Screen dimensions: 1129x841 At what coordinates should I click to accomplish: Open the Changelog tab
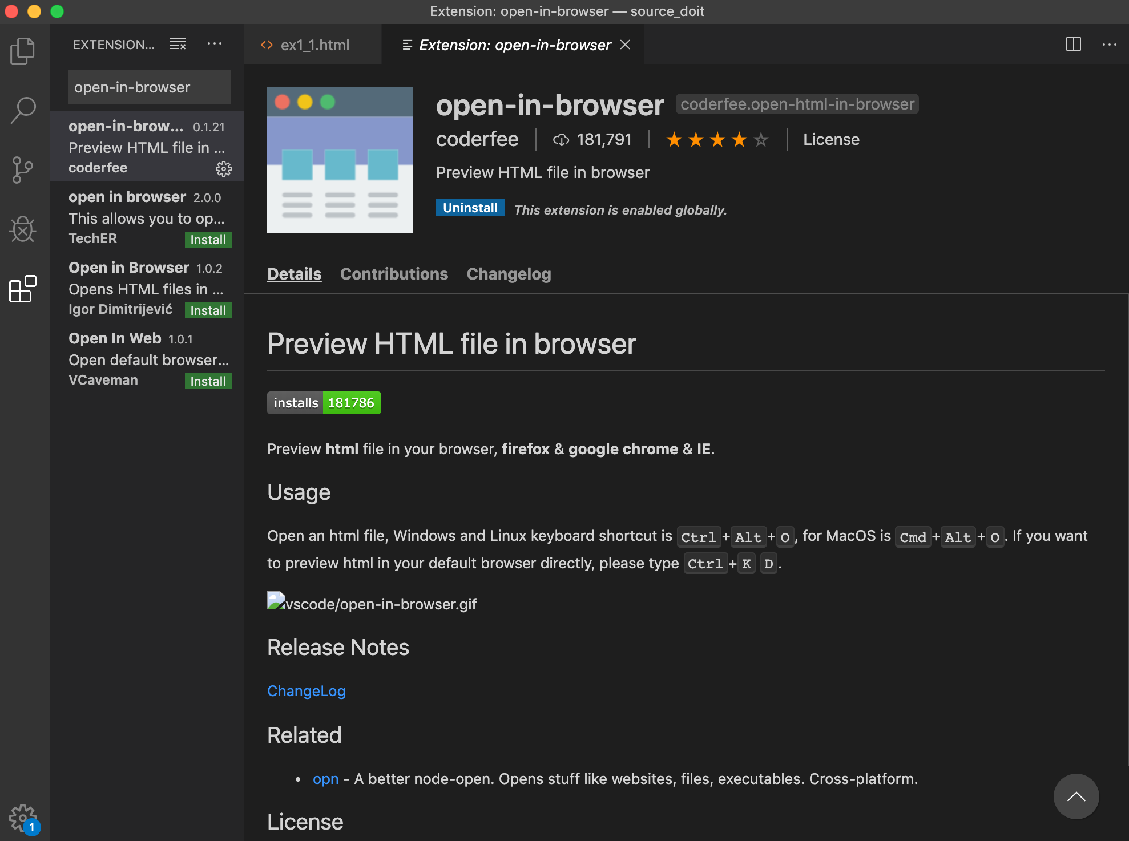point(509,274)
